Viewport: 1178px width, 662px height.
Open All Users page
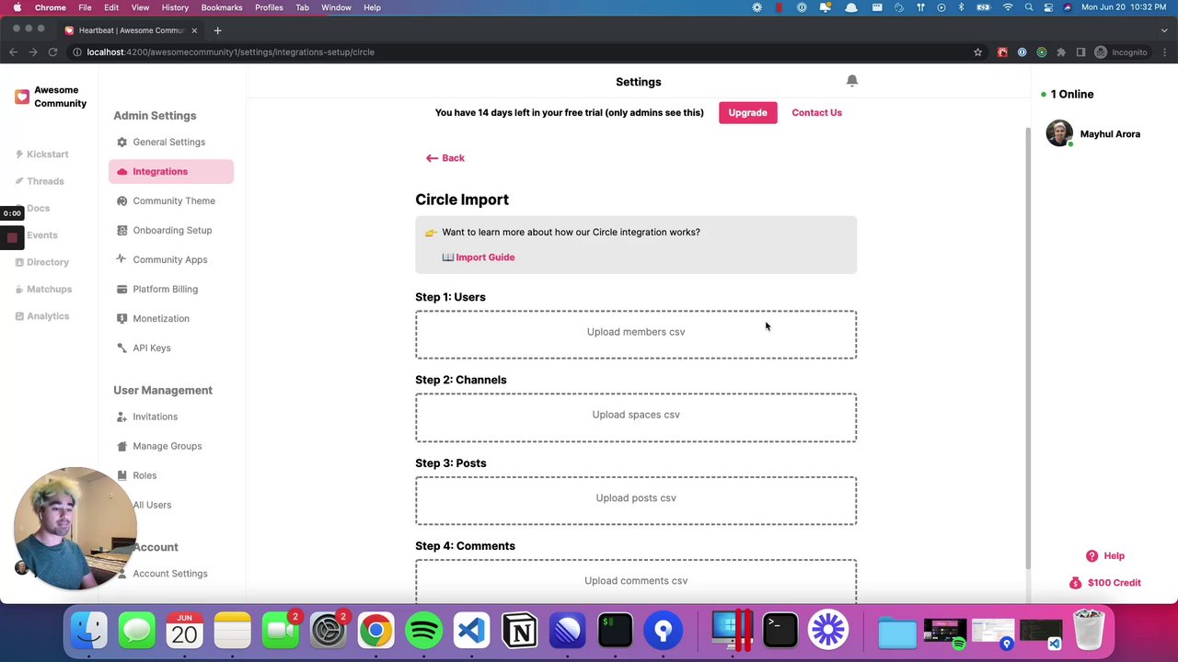[x=152, y=505]
